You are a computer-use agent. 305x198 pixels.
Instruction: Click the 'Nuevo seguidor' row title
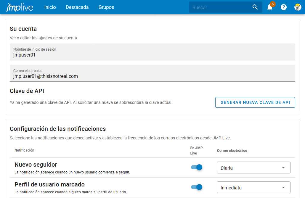(36, 165)
